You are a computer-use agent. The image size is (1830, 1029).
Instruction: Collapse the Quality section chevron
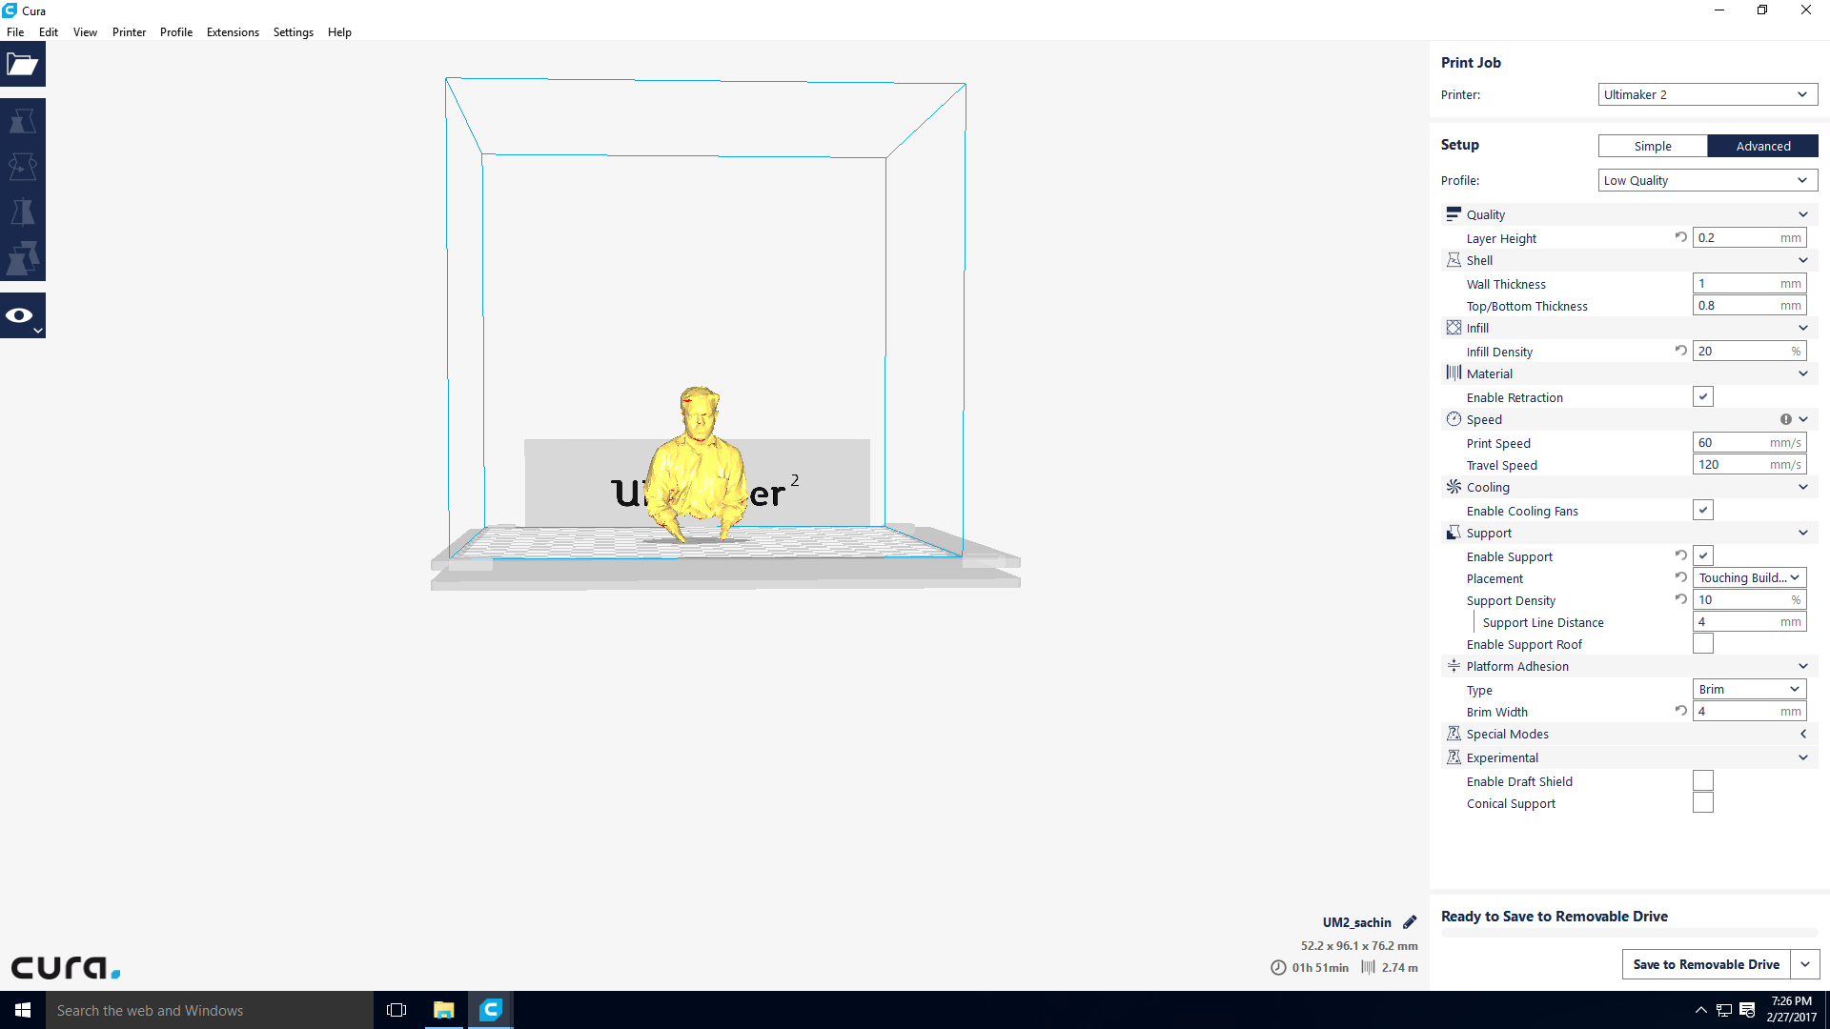1802,214
